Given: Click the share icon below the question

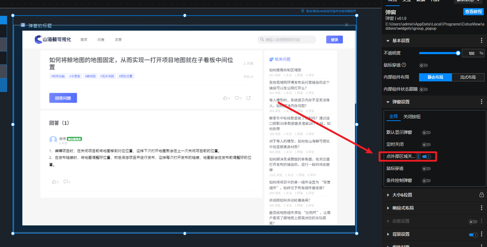Looking at the screenshot, I should [248, 98].
